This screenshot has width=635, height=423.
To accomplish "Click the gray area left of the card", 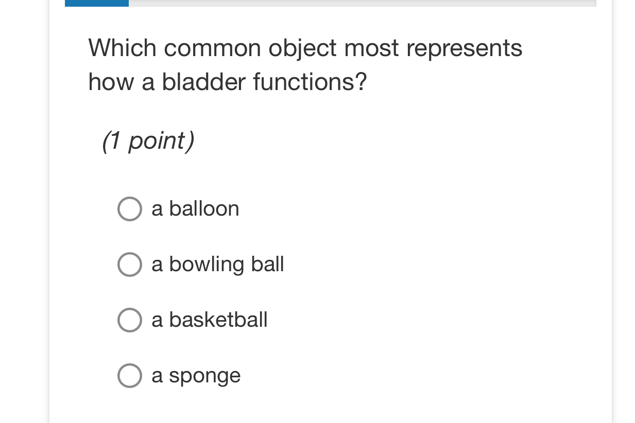I will [23, 206].
